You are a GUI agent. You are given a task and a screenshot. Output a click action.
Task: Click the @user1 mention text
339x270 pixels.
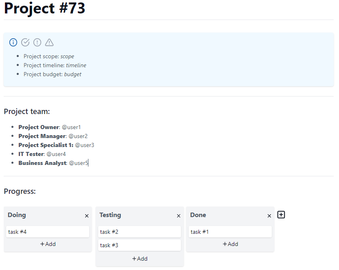point(71,127)
